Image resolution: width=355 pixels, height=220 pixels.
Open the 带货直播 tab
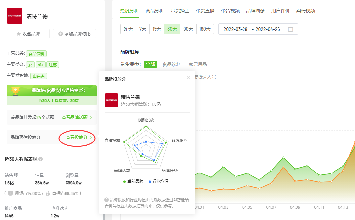[205, 11]
